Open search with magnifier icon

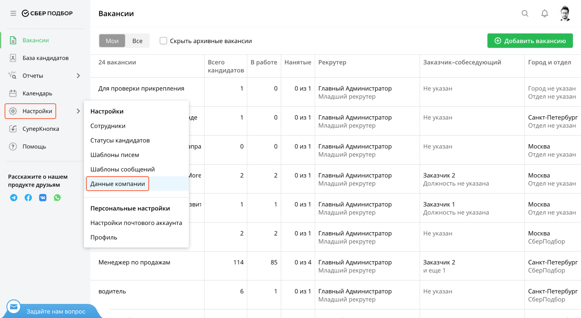point(525,13)
